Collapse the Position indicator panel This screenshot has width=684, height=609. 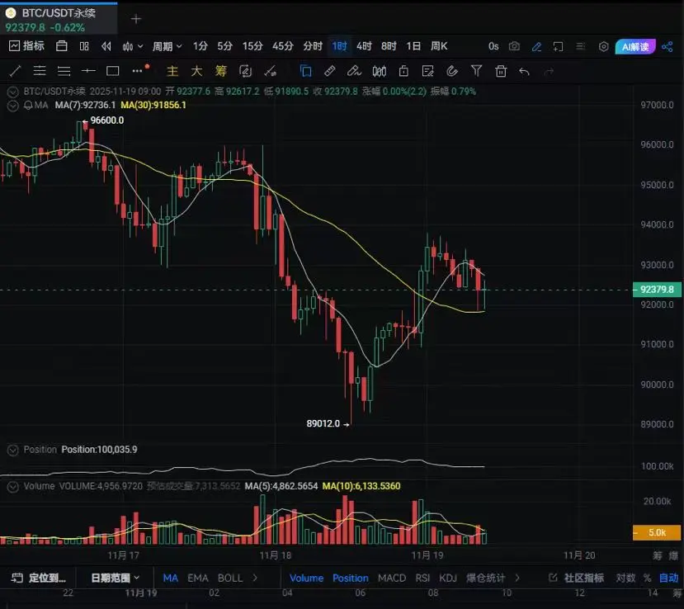tap(13, 450)
